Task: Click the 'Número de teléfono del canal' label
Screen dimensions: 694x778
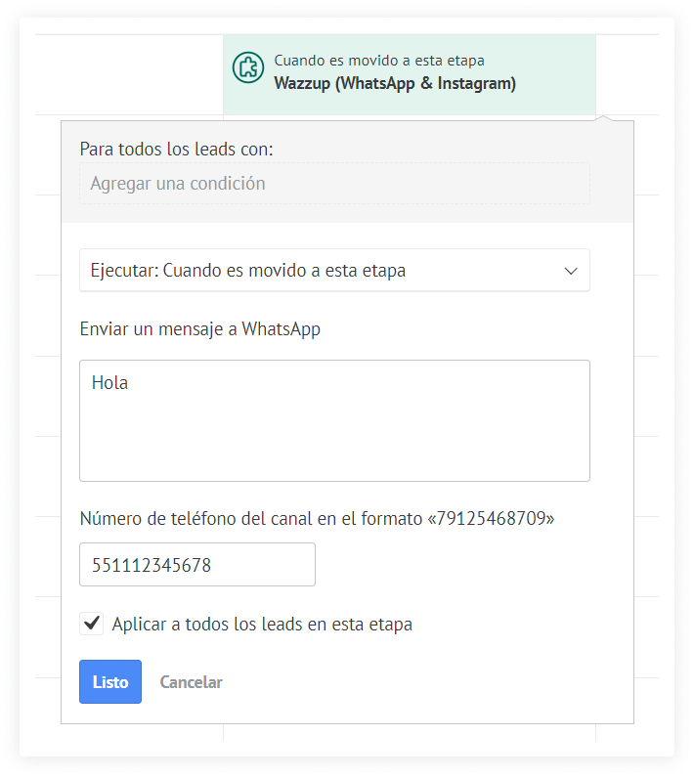Action: pos(317,518)
